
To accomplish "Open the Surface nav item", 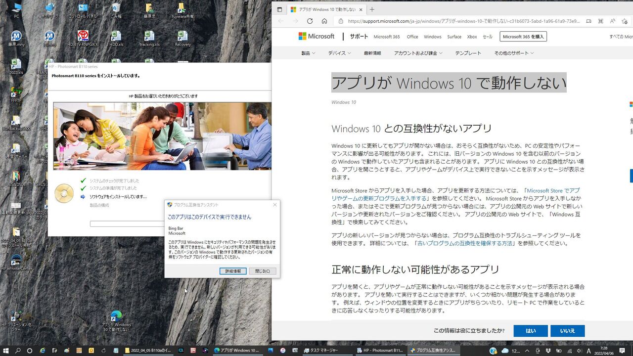I will click(x=454, y=37).
